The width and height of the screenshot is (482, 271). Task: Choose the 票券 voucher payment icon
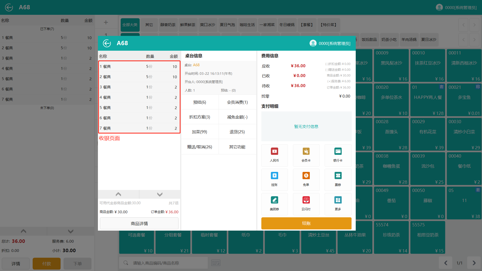click(338, 179)
